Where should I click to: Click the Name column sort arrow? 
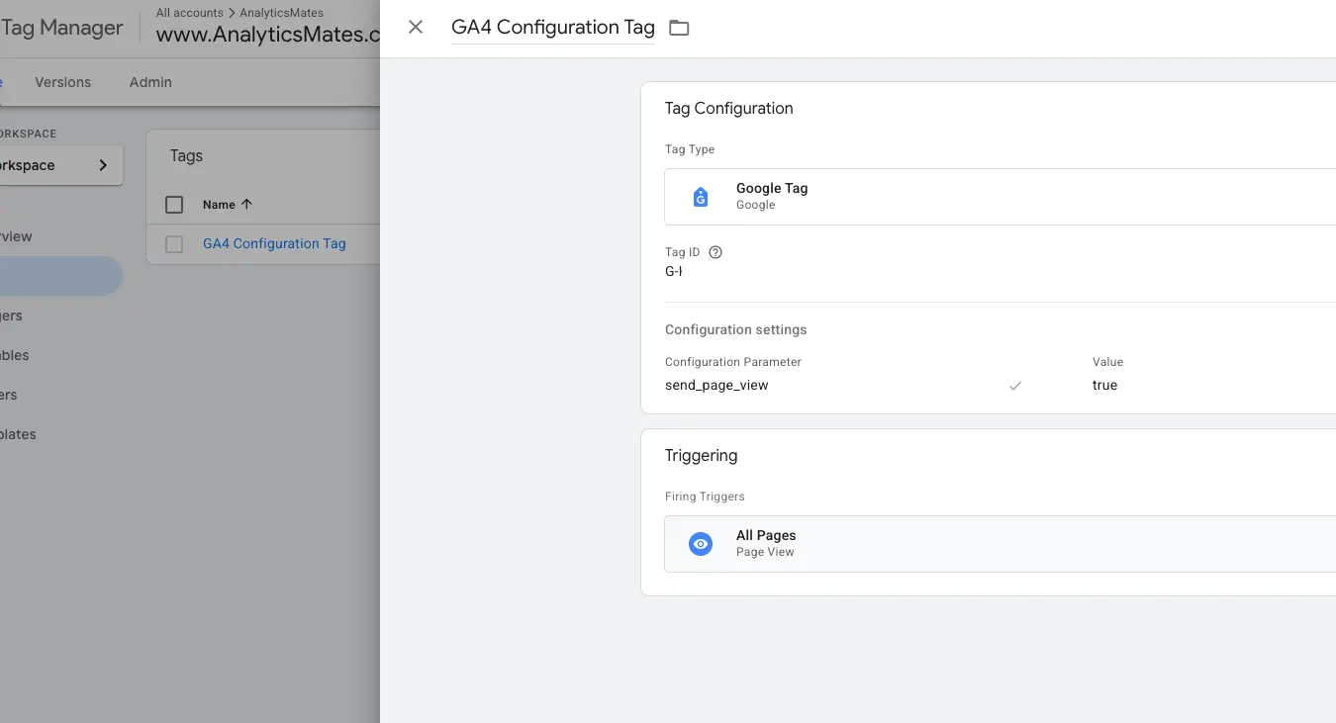(x=246, y=204)
